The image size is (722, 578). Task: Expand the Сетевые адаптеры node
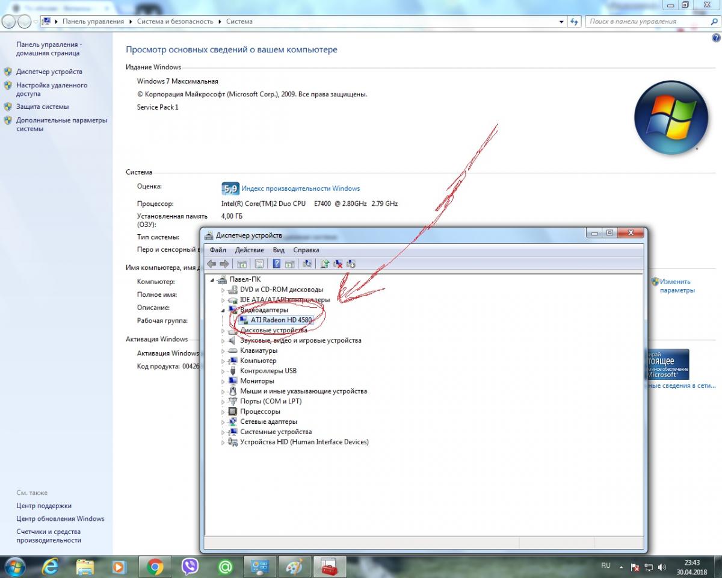[223, 422]
